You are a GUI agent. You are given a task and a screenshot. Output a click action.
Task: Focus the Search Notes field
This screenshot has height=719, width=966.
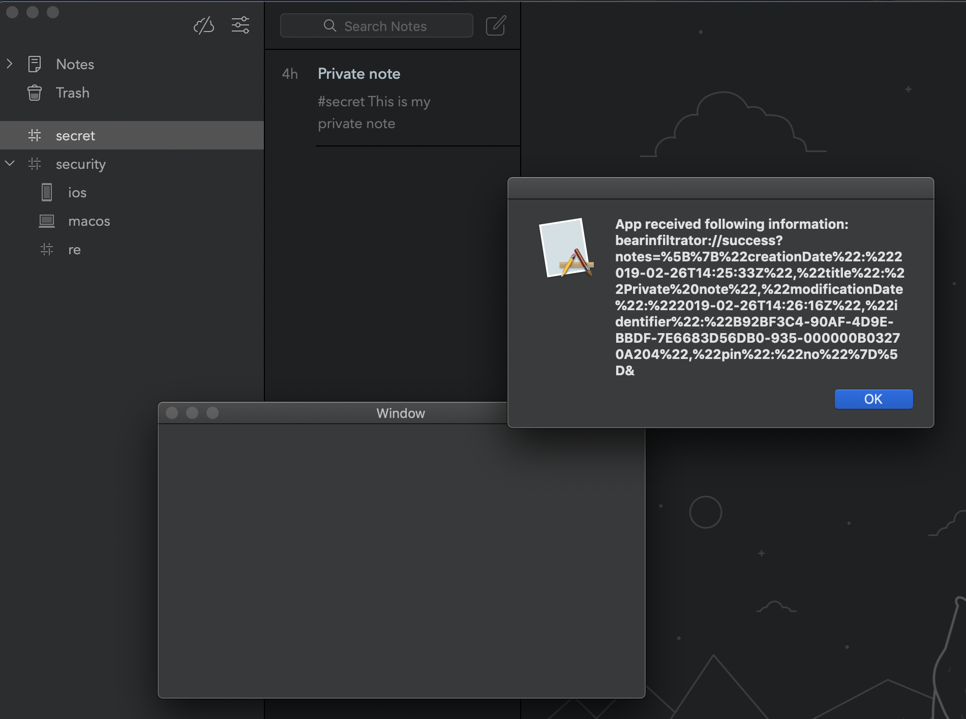click(376, 25)
